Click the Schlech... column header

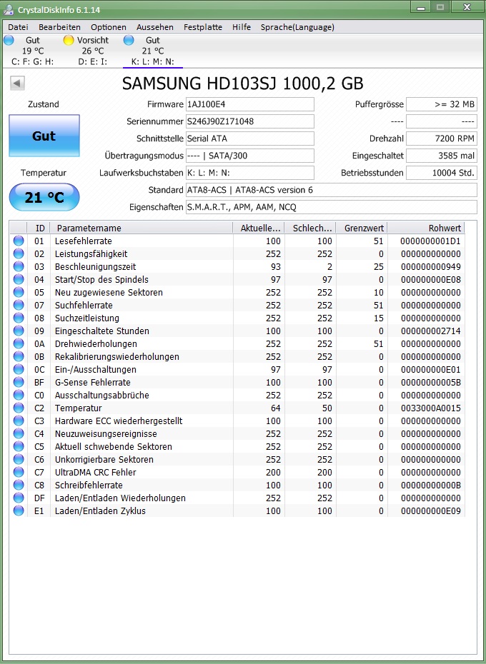[310, 228]
